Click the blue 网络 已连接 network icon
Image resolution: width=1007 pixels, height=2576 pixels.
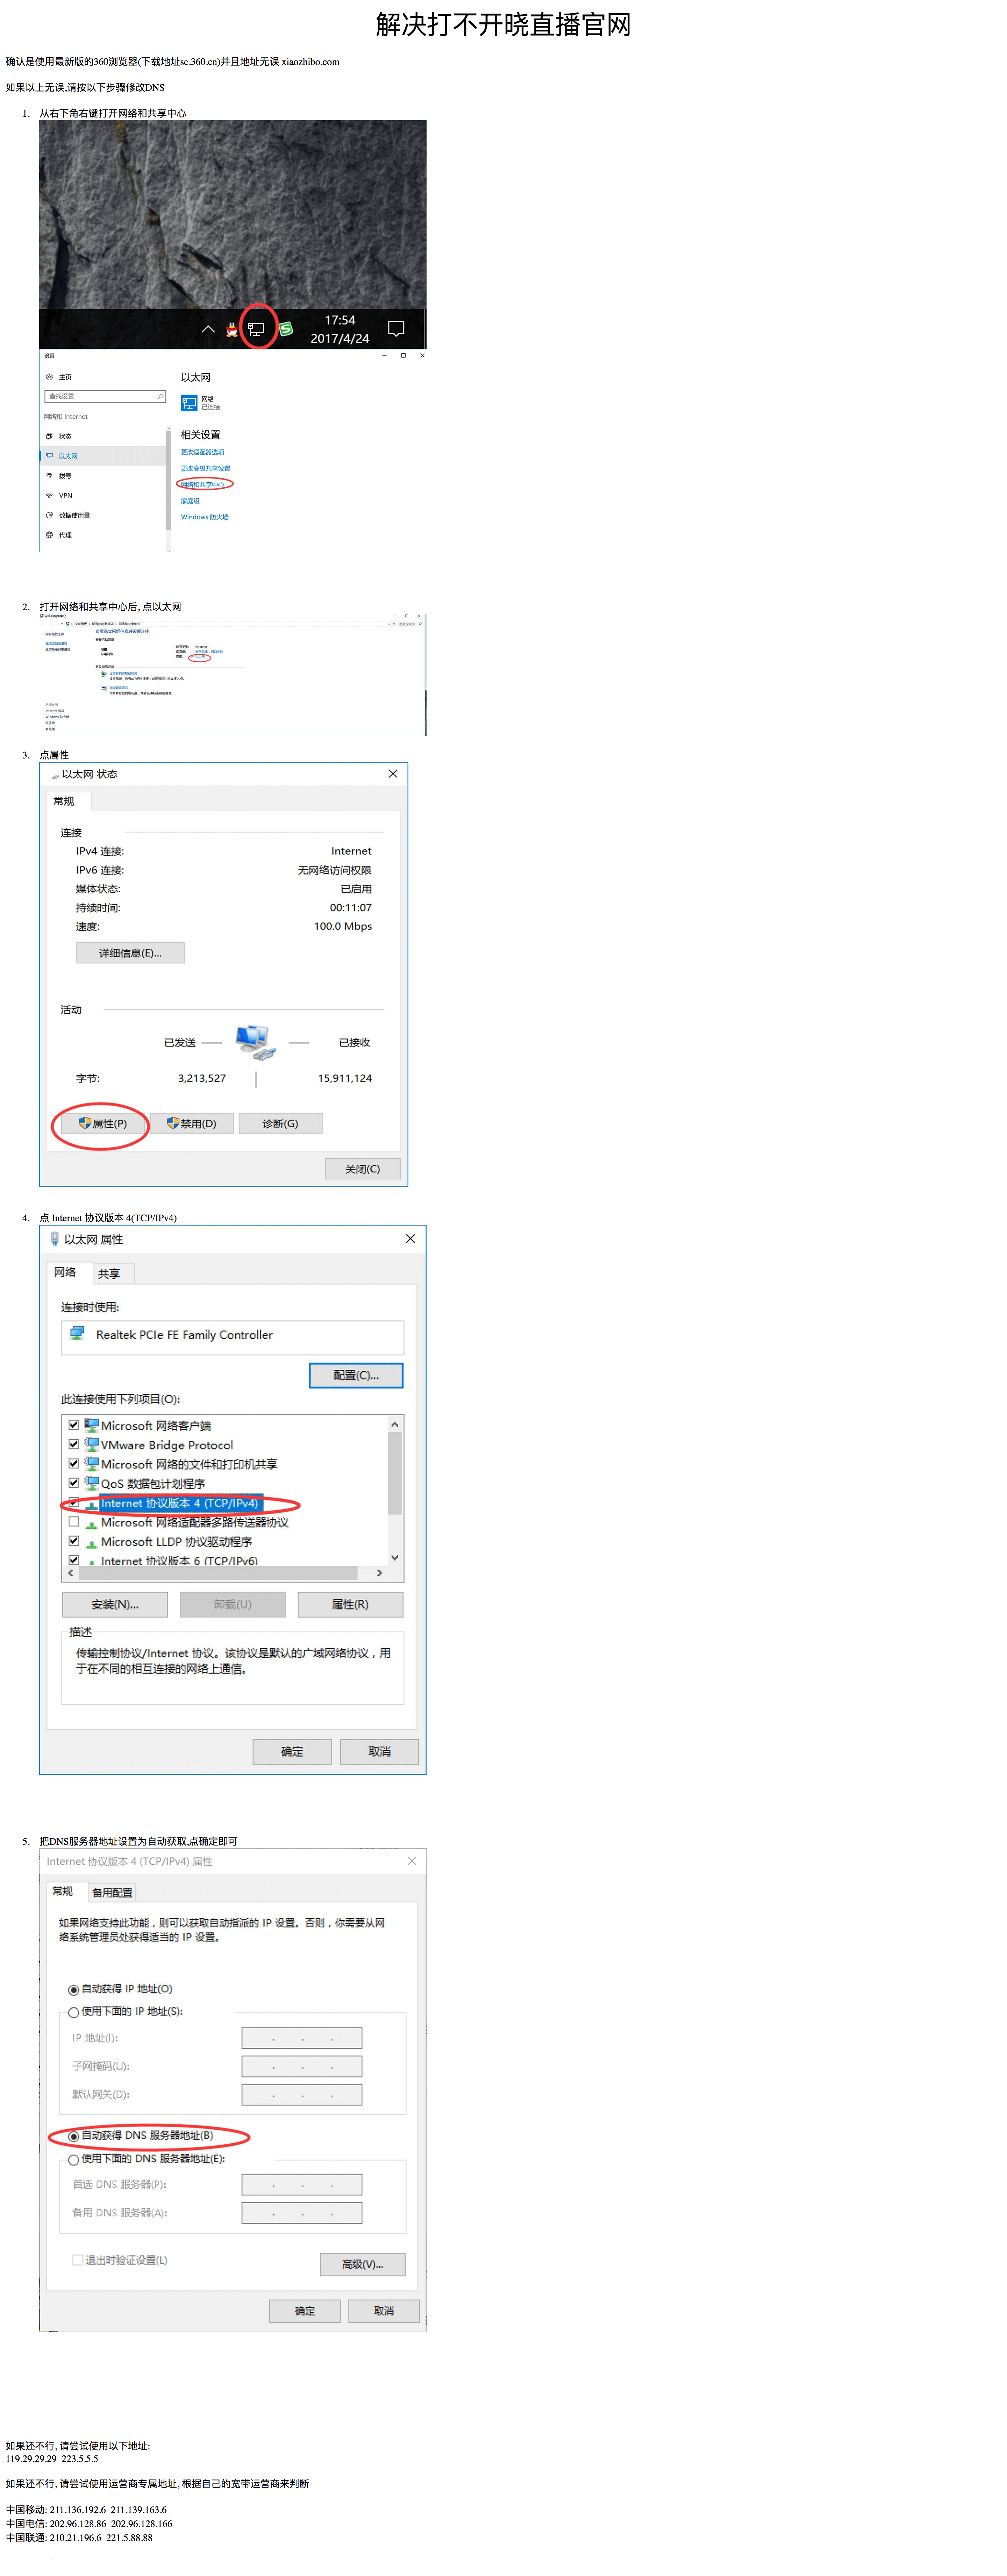tap(189, 403)
